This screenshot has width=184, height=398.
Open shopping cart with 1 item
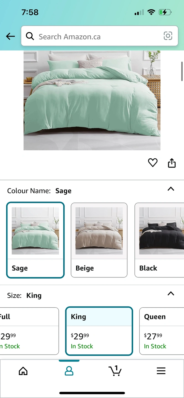pos(115,371)
